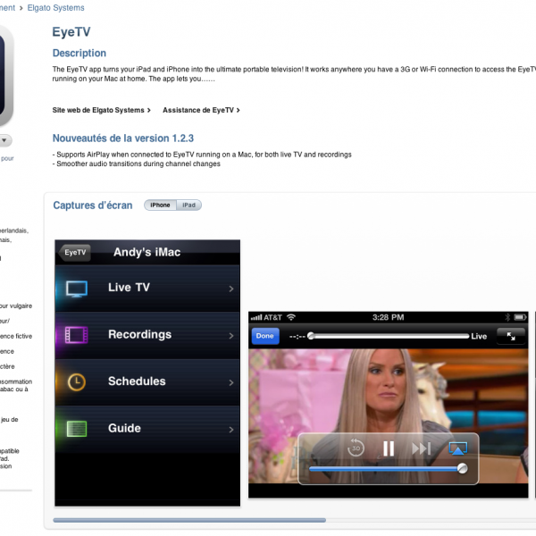This screenshot has width=536, height=536.
Task: Click the green Guide grid icon
Action: [x=77, y=429]
